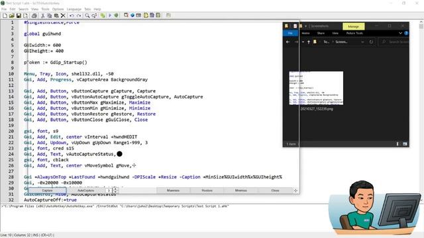424x238 pixels.
Task: Click the status bar line and column info
Action: click(27, 235)
